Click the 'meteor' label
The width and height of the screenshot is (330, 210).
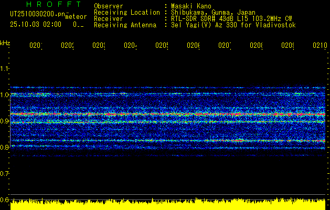pyautogui.click(x=76, y=17)
